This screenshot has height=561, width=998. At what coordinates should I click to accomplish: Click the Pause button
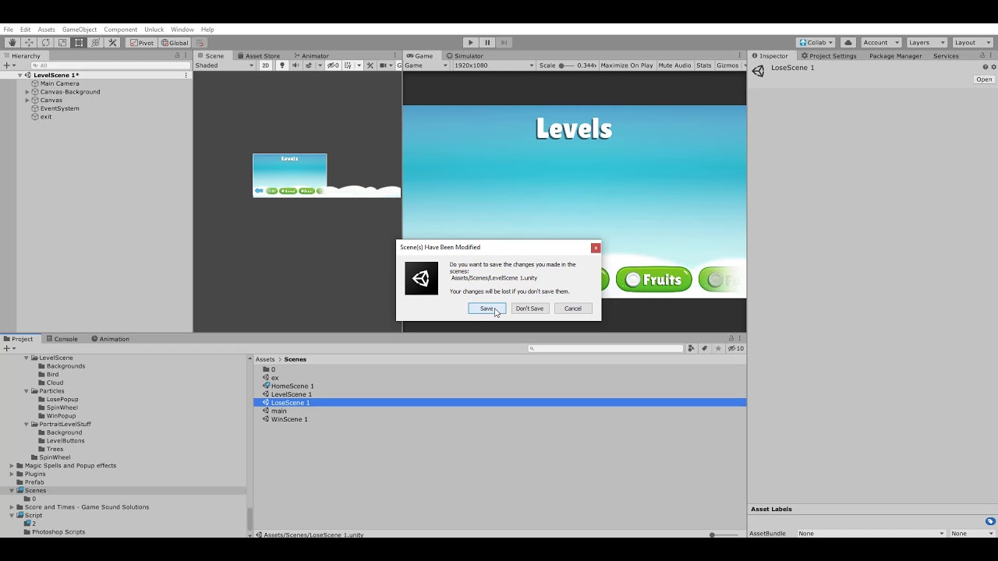487,43
